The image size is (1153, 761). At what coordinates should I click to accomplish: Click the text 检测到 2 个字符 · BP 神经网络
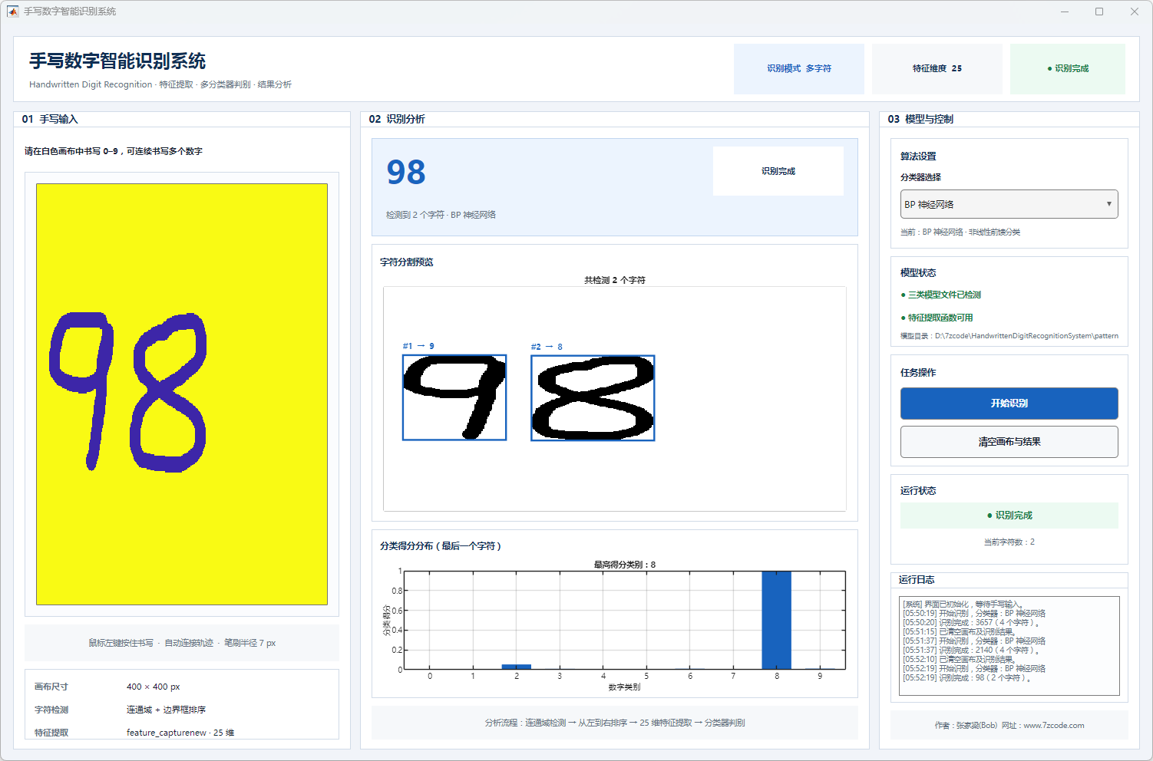point(441,215)
